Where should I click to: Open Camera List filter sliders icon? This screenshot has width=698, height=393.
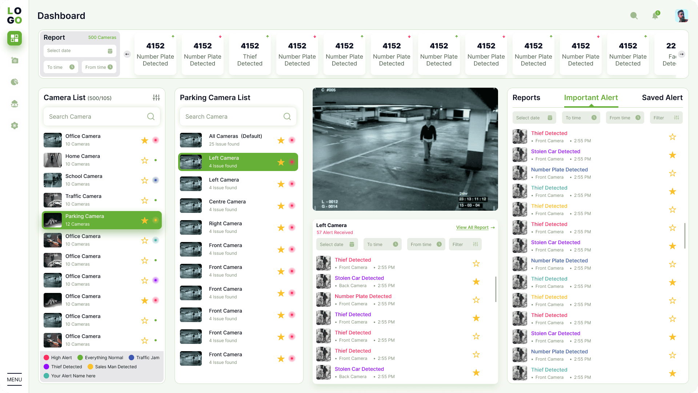point(156,98)
